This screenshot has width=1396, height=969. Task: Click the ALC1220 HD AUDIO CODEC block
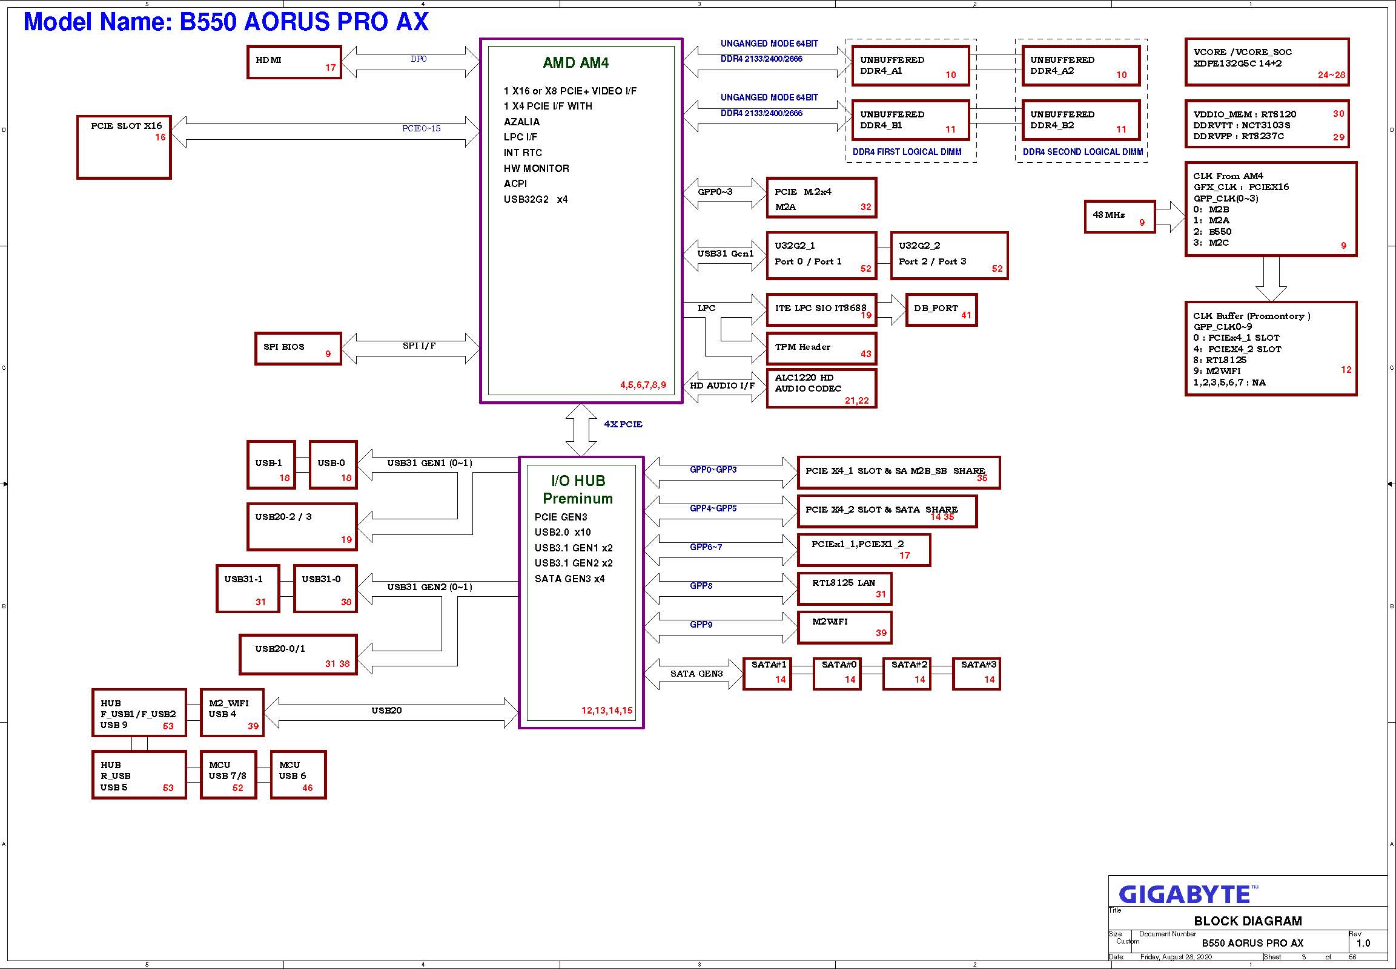(821, 389)
